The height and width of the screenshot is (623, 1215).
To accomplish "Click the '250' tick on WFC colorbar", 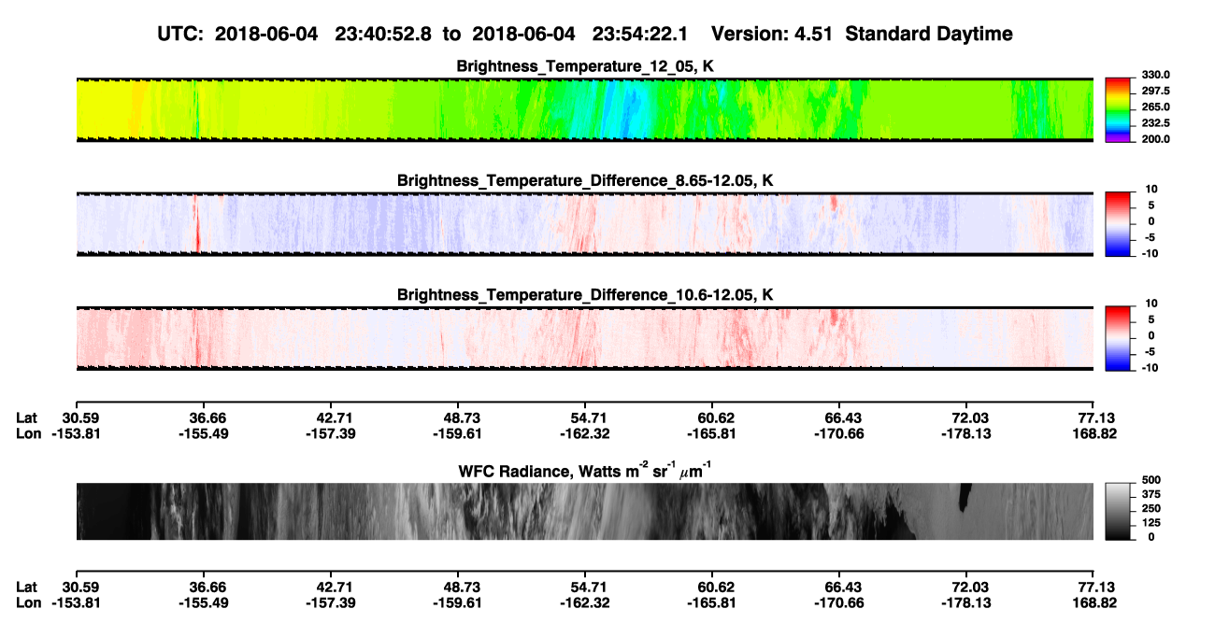I will pos(1150,509).
